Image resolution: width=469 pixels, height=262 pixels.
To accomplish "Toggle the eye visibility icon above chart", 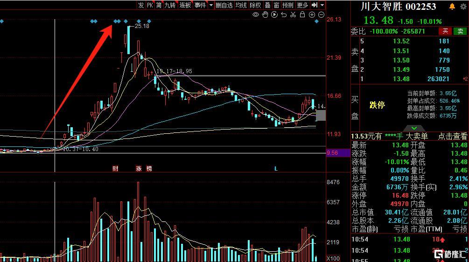I will [255, 14].
